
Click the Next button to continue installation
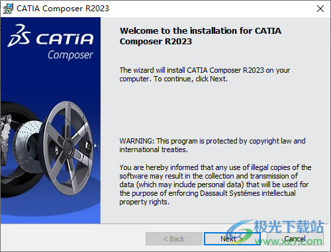click(x=232, y=239)
